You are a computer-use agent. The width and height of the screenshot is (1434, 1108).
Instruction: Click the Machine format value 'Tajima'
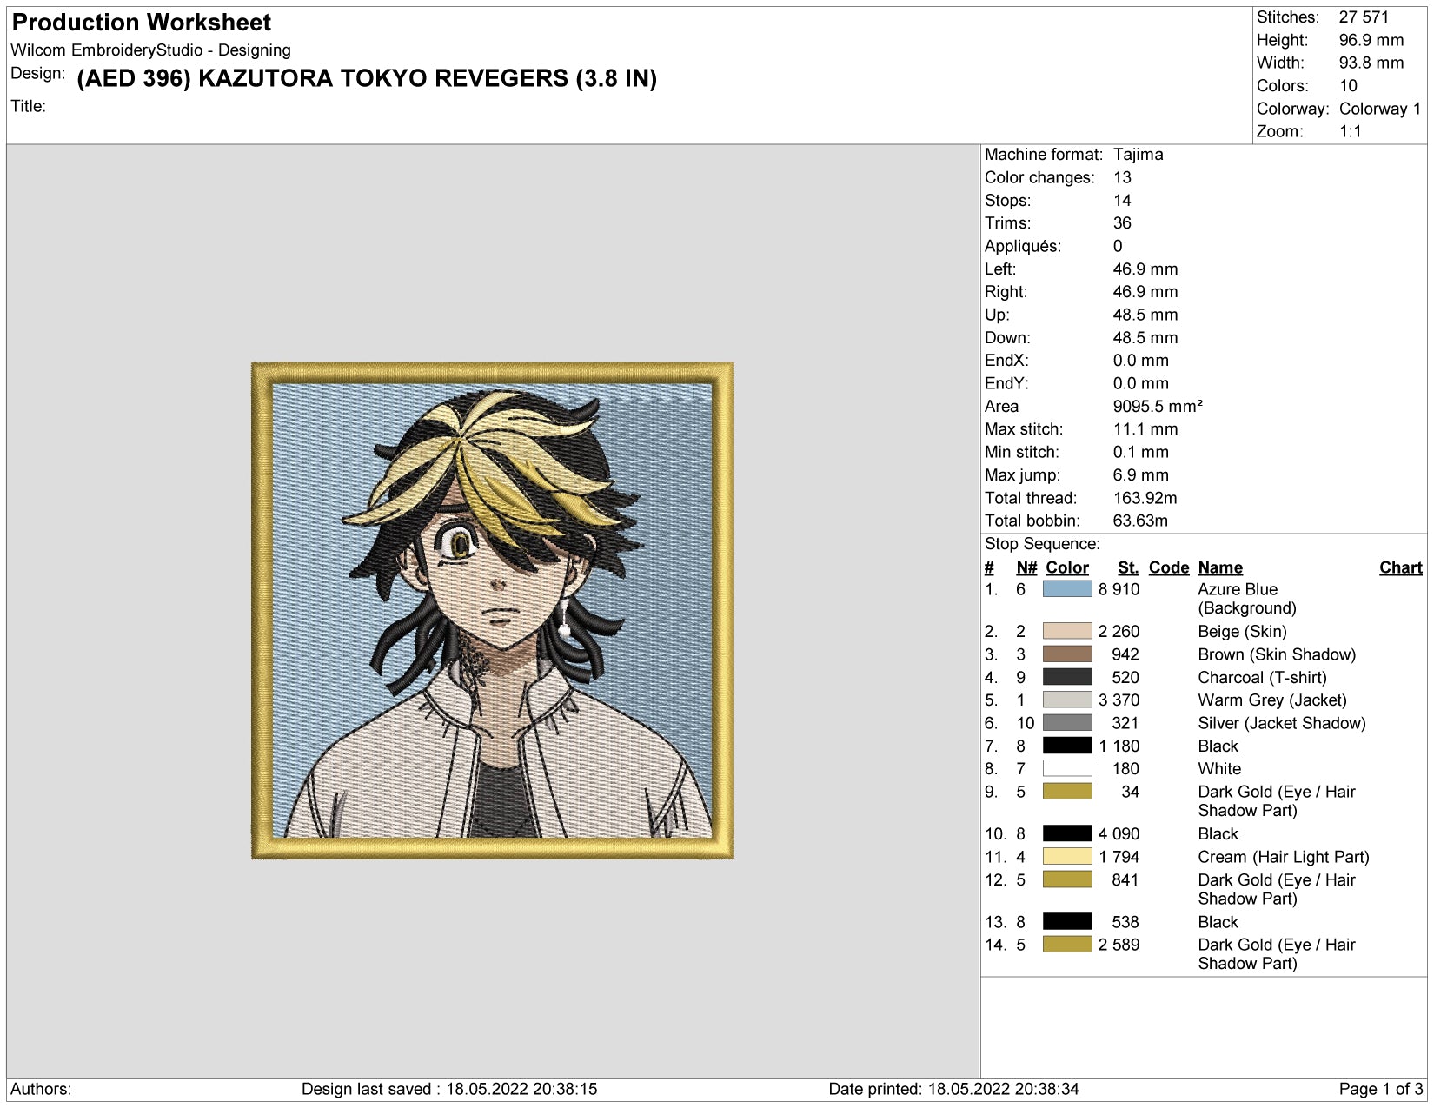(x=1139, y=155)
